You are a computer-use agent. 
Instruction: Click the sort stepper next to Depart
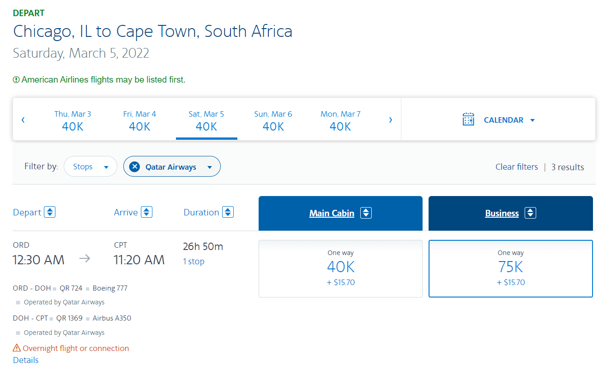[x=49, y=212]
